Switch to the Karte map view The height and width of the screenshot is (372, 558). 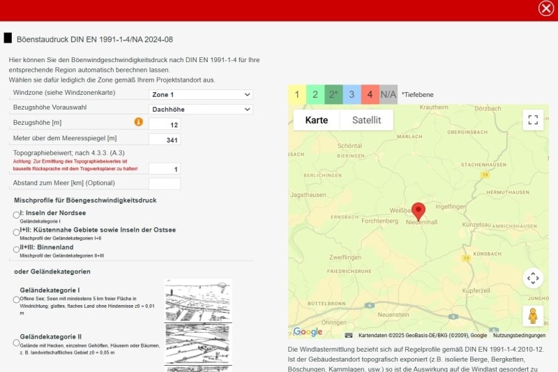tap(317, 120)
